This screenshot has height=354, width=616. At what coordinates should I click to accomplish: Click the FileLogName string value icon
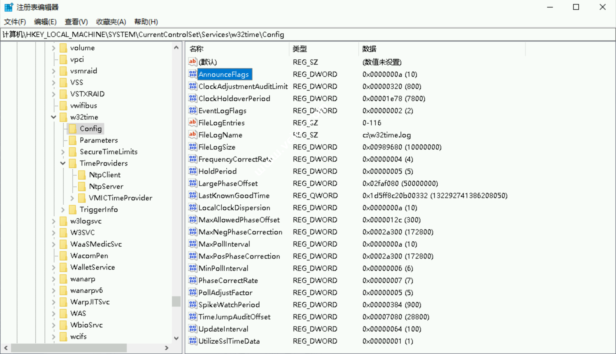[192, 135]
